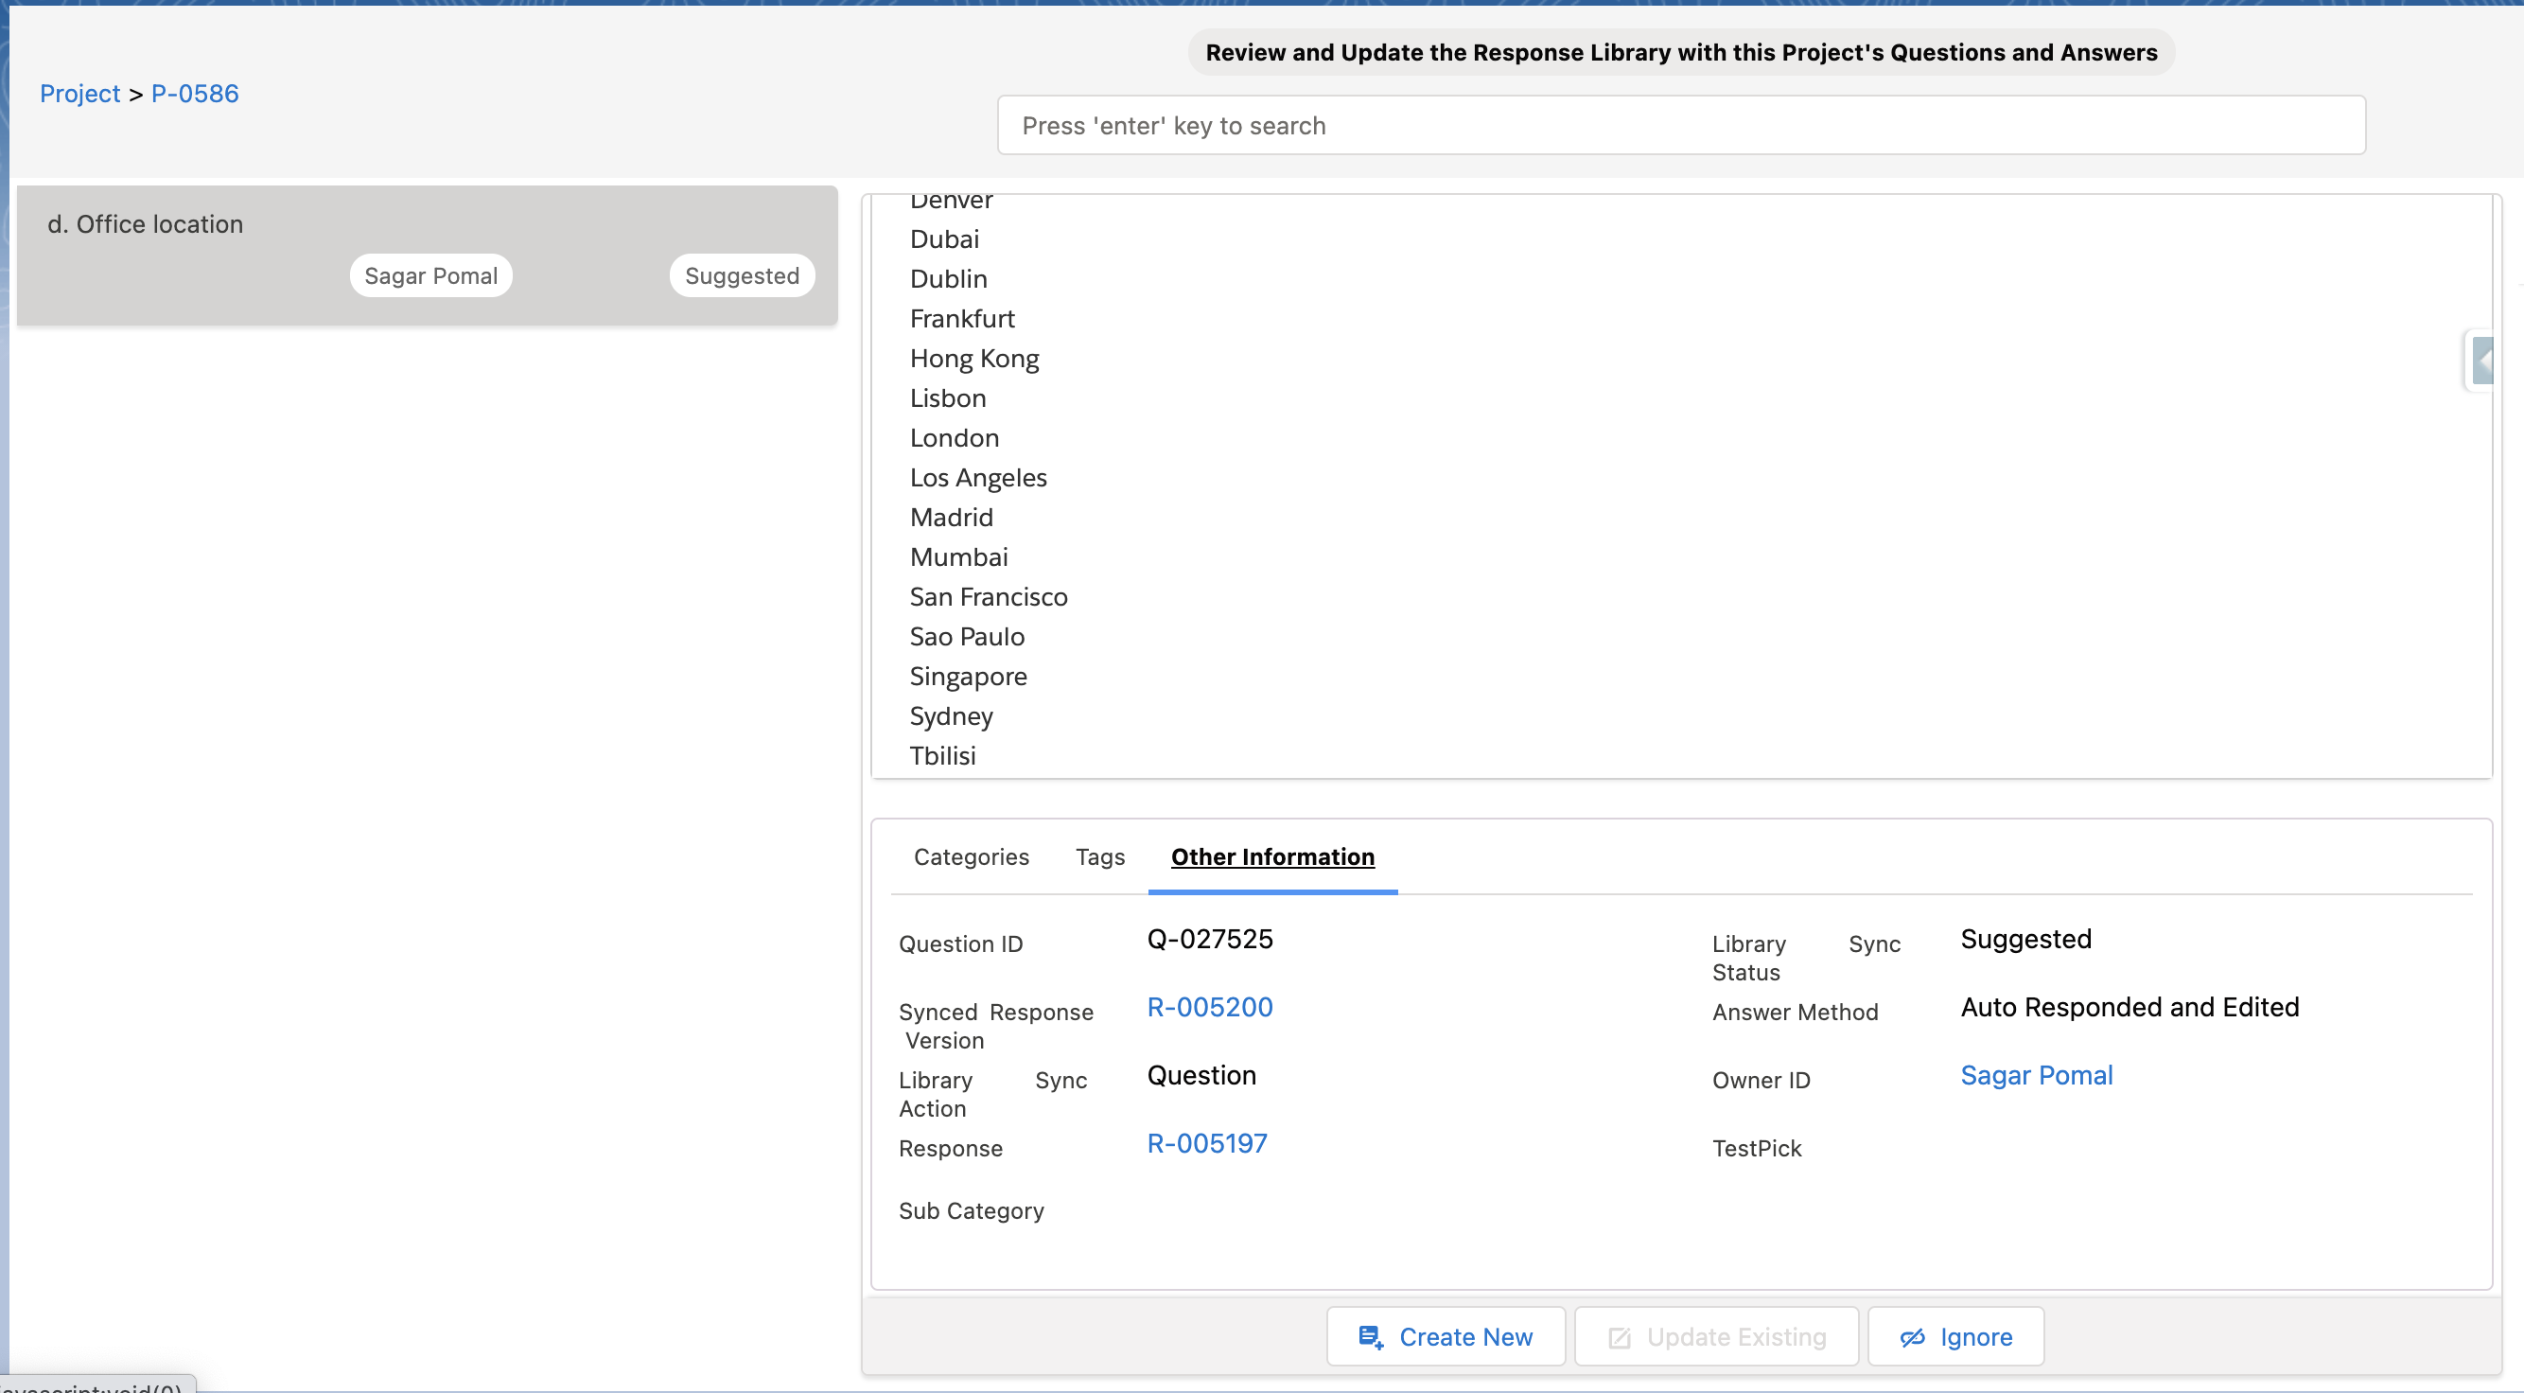The height and width of the screenshot is (1393, 2524).
Task: Click the Sagar Pomal badge on question card
Action: point(431,275)
